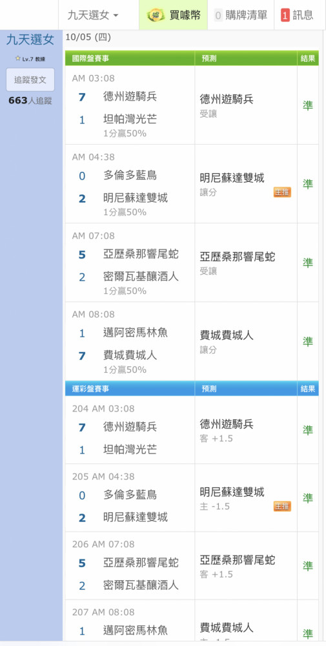
Task: Click the 663人追蹤 followers count
Action: click(30, 101)
